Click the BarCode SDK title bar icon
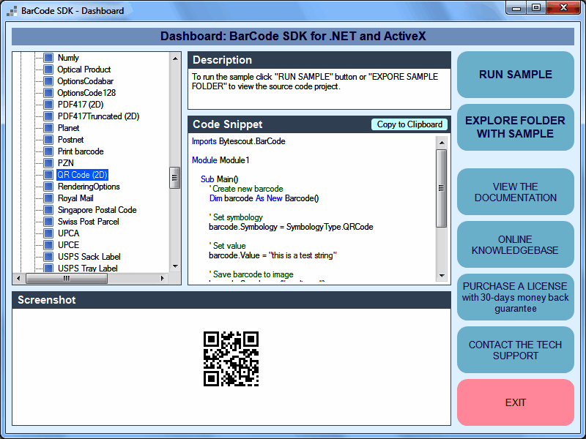586x439 pixels. [12, 11]
